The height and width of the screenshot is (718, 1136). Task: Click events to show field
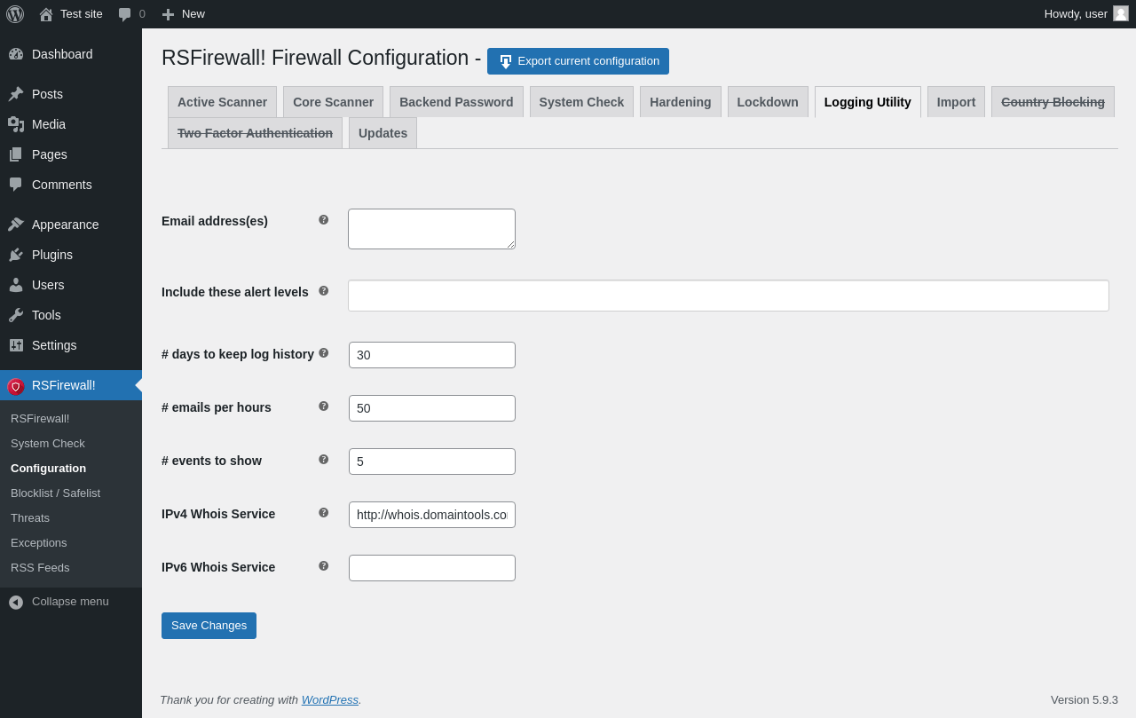point(432,462)
